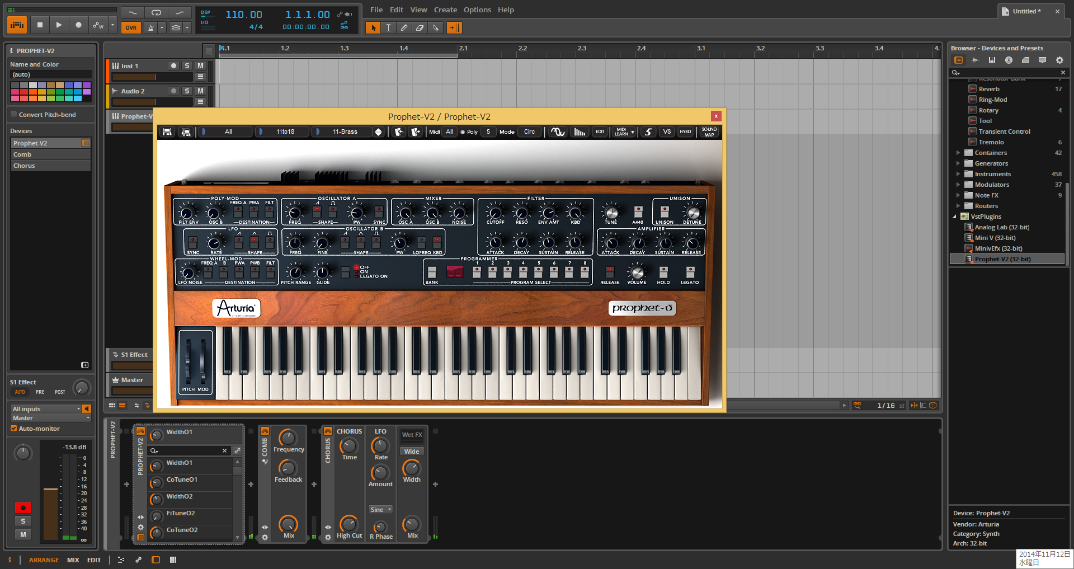Click the EDIT button in Prophet-V2 toolbar
Screen dimensions: 1074x569
point(600,132)
